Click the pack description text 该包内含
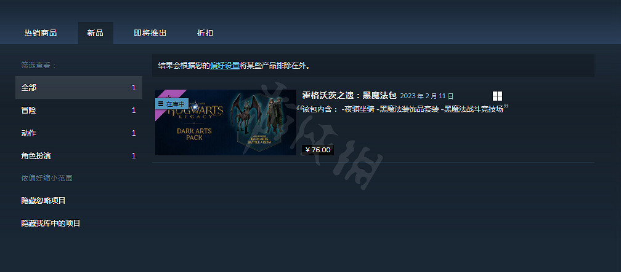The height and width of the screenshot is (272, 621). tap(402, 109)
